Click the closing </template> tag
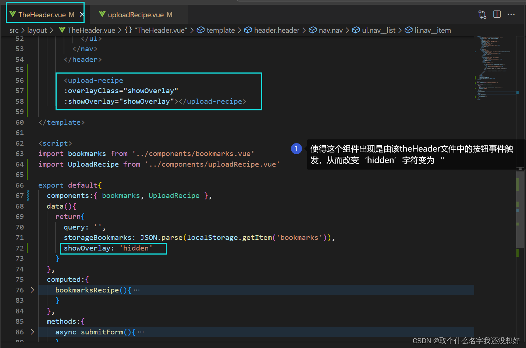The image size is (526, 348). point(61,122)
